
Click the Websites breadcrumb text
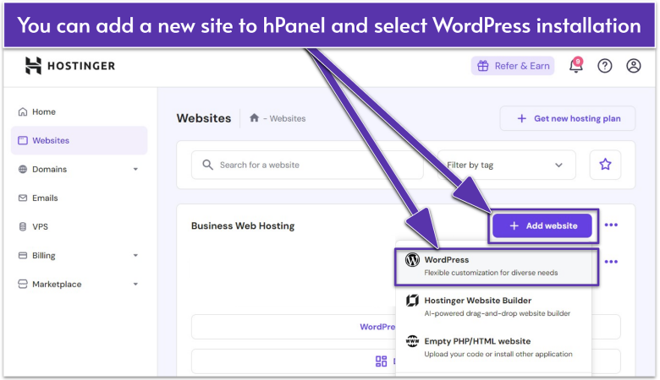[x=288, y=118]
